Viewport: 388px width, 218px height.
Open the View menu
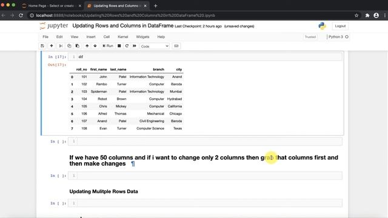74,37
